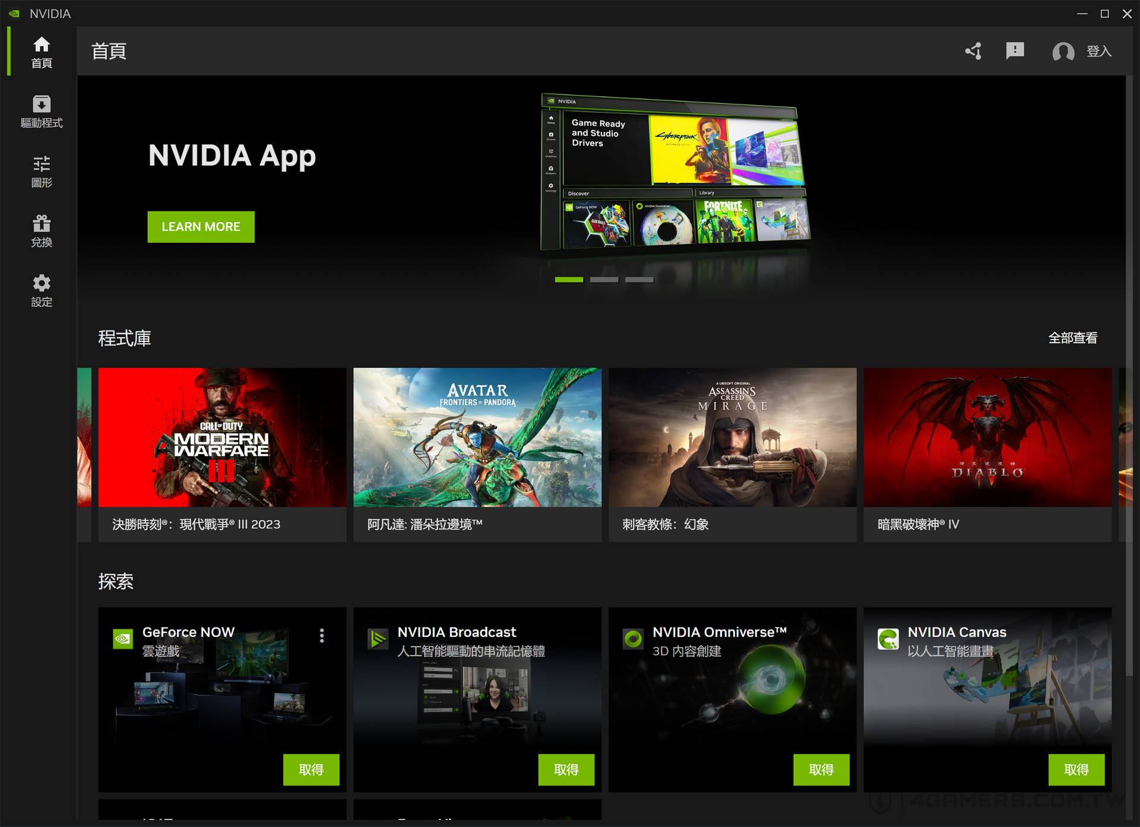Viewport: 1140px width, 827px height.
Task: Open the feedback exclamation icon
Action: pos(1015,51)
